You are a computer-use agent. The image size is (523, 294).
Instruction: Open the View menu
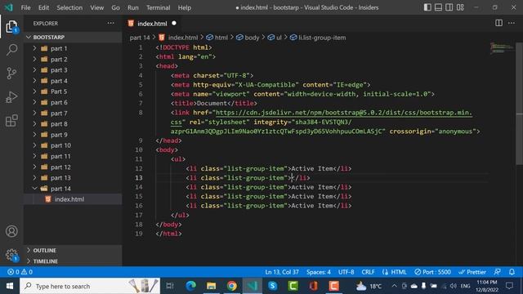96,7
